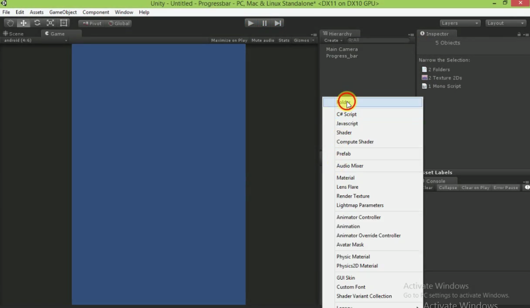This screenshot has height=308, width=530.
Task: Choose Lens Flare menu entry
Action: point(373,187)
